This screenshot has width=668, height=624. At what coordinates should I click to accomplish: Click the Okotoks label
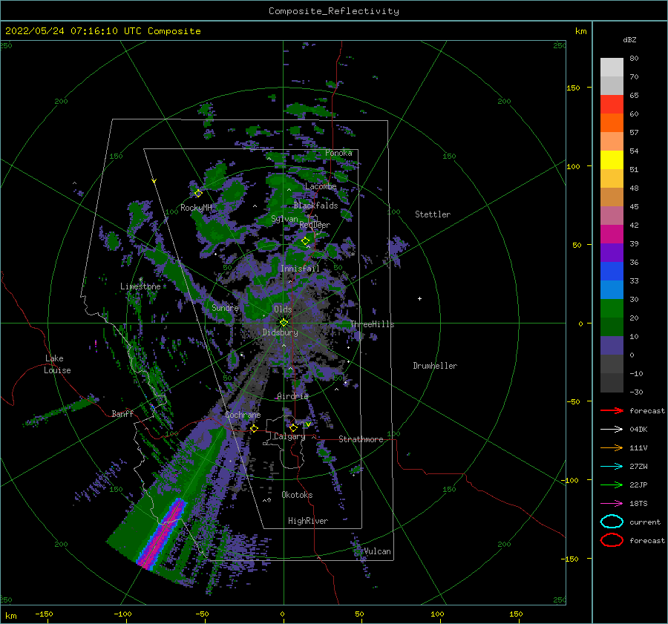[297, 495]
